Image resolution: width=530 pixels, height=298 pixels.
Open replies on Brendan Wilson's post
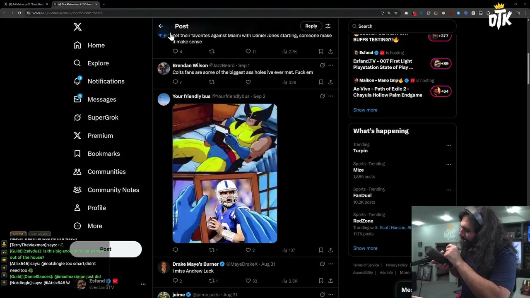point(177,82)
